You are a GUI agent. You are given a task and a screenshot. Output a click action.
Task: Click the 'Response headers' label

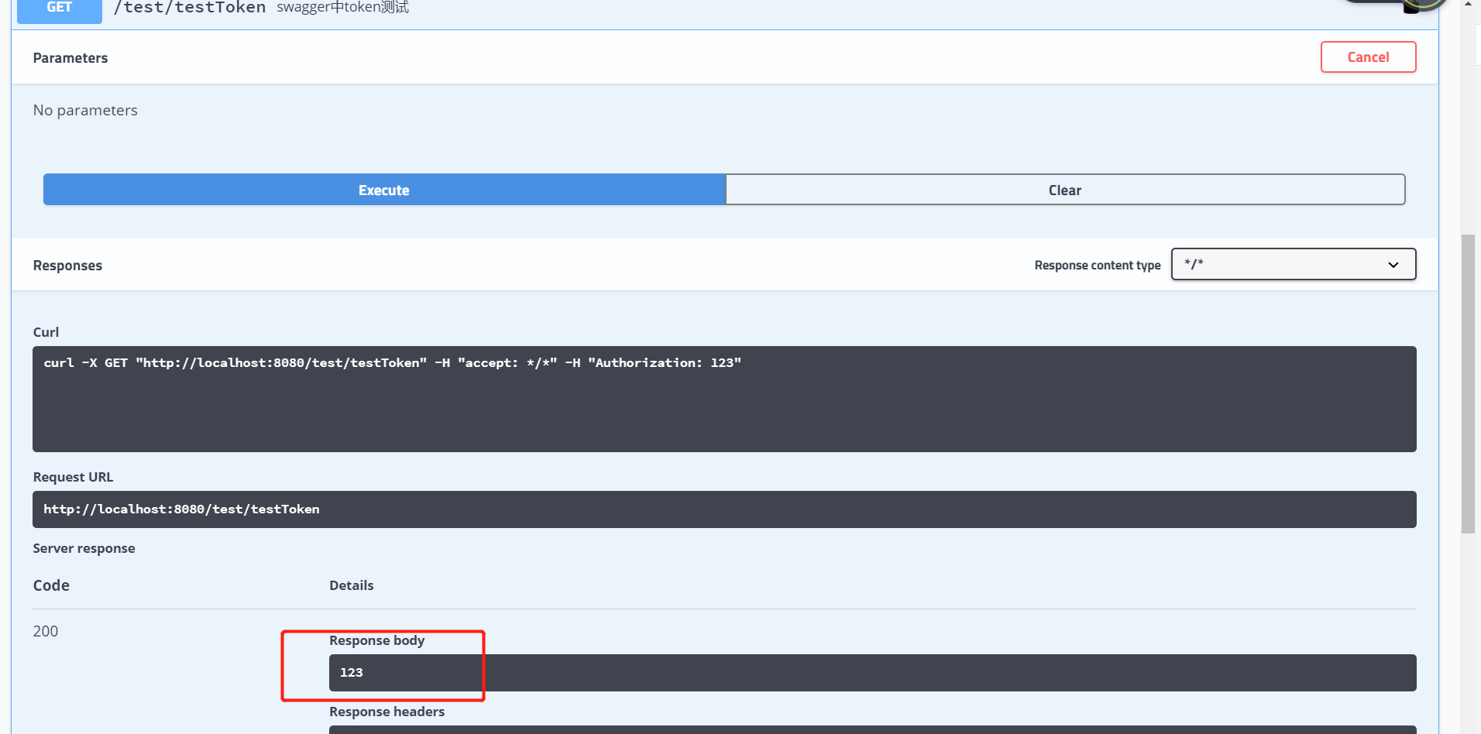(x=387, y=712)
